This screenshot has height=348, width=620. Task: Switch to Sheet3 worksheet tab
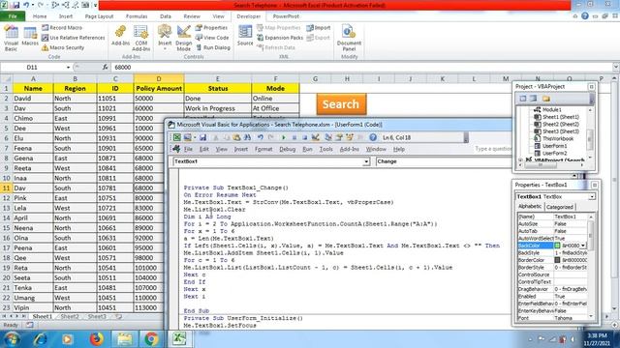pyautogui.click(x=97, y=316)
